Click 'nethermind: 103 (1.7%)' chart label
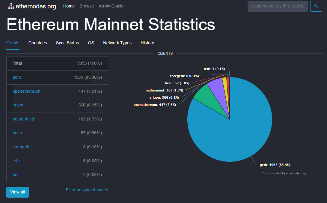The image size is (327, 203). point(164,91)
